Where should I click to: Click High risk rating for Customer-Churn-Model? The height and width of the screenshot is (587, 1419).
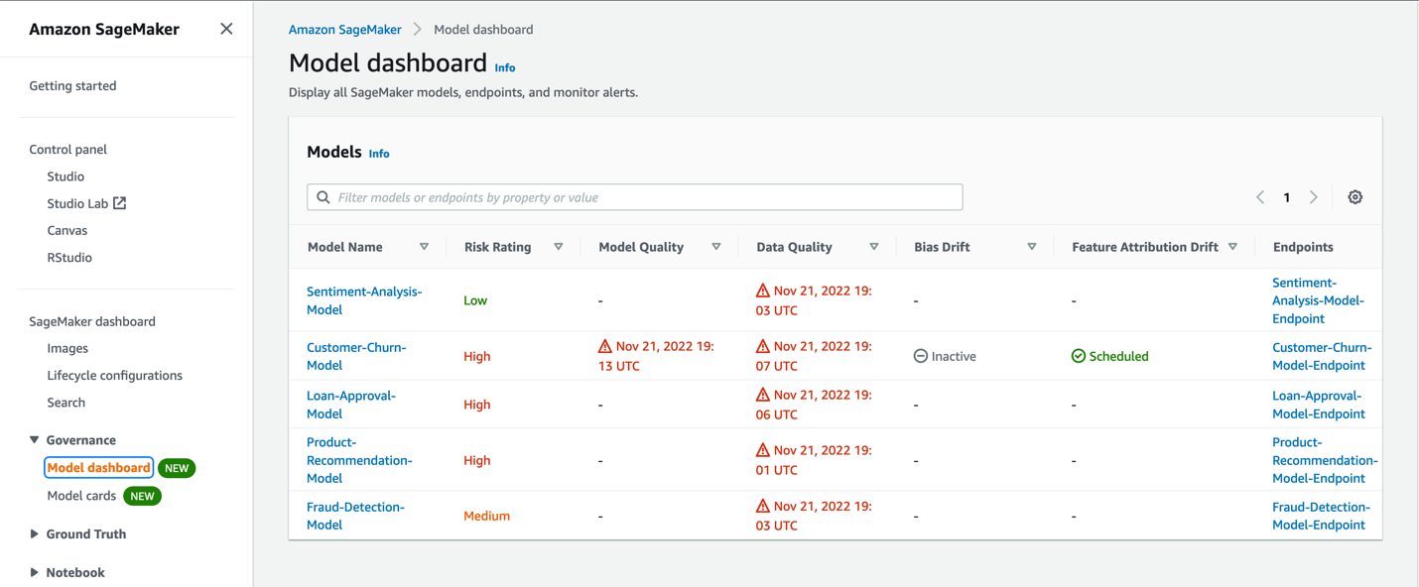[477, 356]
